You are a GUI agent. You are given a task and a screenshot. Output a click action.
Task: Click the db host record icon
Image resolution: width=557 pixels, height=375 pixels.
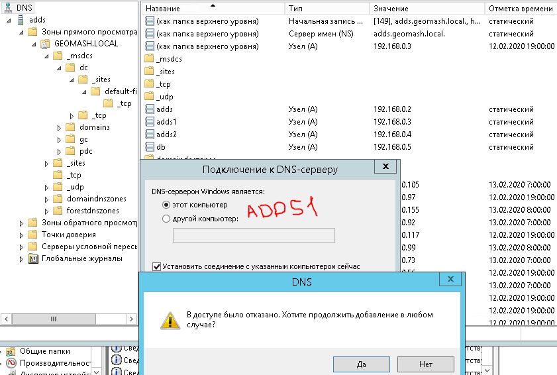point(150,147)
